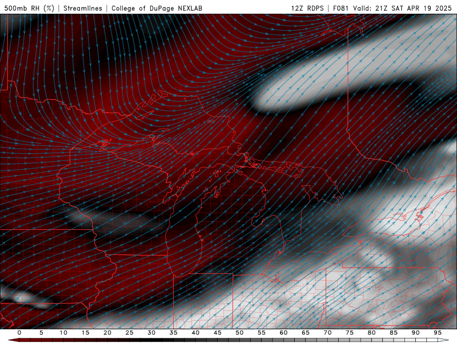
Task: Click the '0' colorbar scale label
Action: 19,333
